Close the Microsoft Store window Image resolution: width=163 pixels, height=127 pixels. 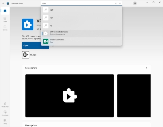[160, 2]
